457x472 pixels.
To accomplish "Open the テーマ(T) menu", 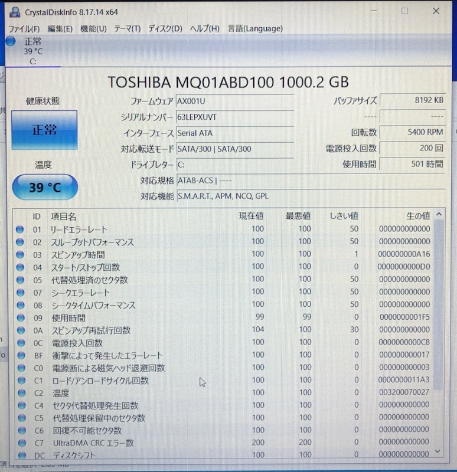I will click(x=128, y=29).
